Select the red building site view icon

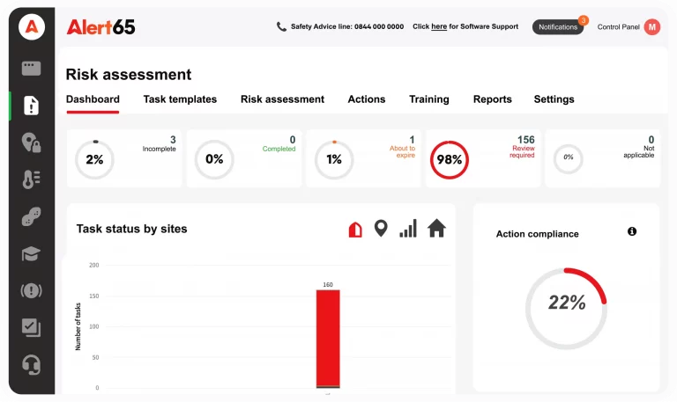[x=355, y=230]
